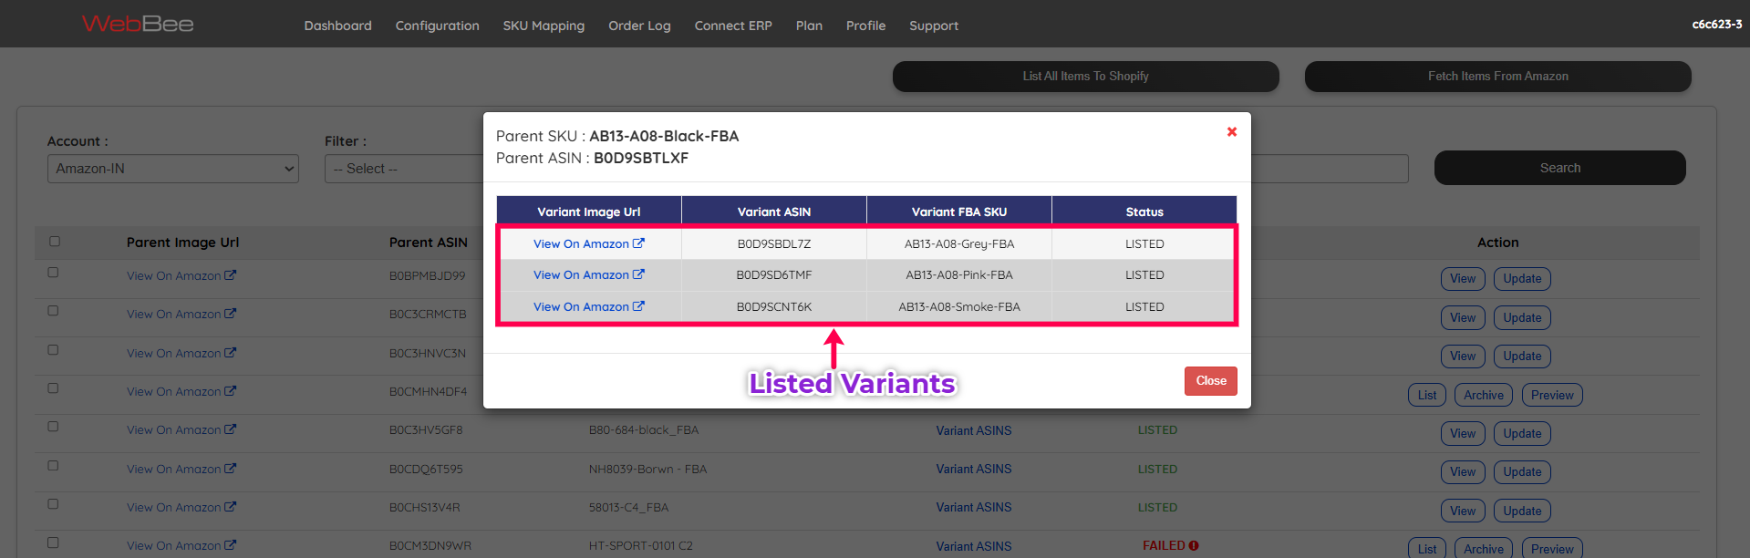This screenshot has height=558, width=1750.
Task: Click external link icon for B0D9SD6TMF variant
Action: coord(638,274)
